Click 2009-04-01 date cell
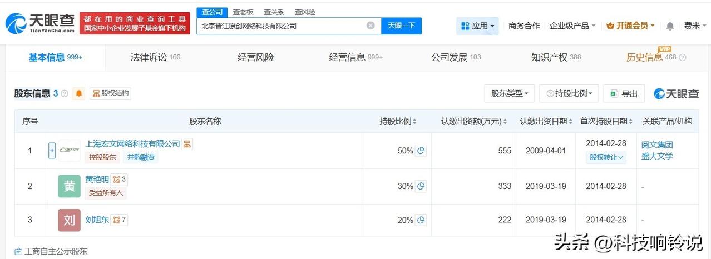711x259 pixels. tap(546, 151)
